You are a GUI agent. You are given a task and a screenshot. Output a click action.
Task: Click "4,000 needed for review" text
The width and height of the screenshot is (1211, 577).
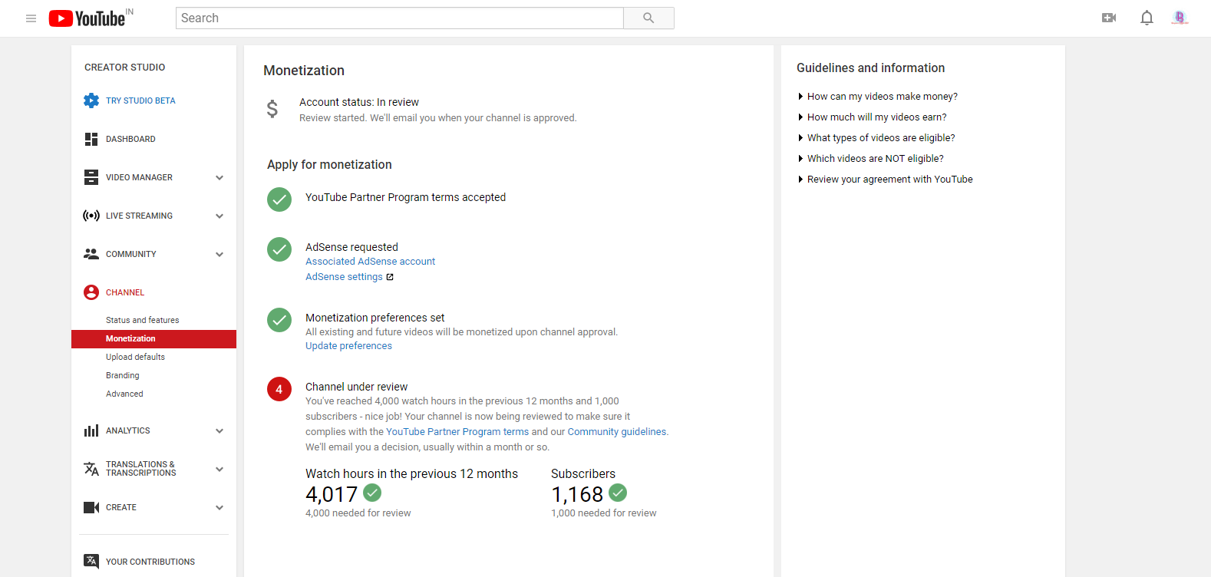(358, 513)
